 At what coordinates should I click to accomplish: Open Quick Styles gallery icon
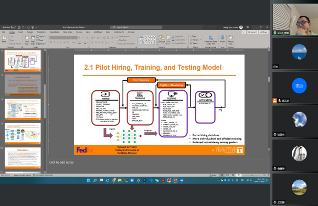[x=168, y=40]
